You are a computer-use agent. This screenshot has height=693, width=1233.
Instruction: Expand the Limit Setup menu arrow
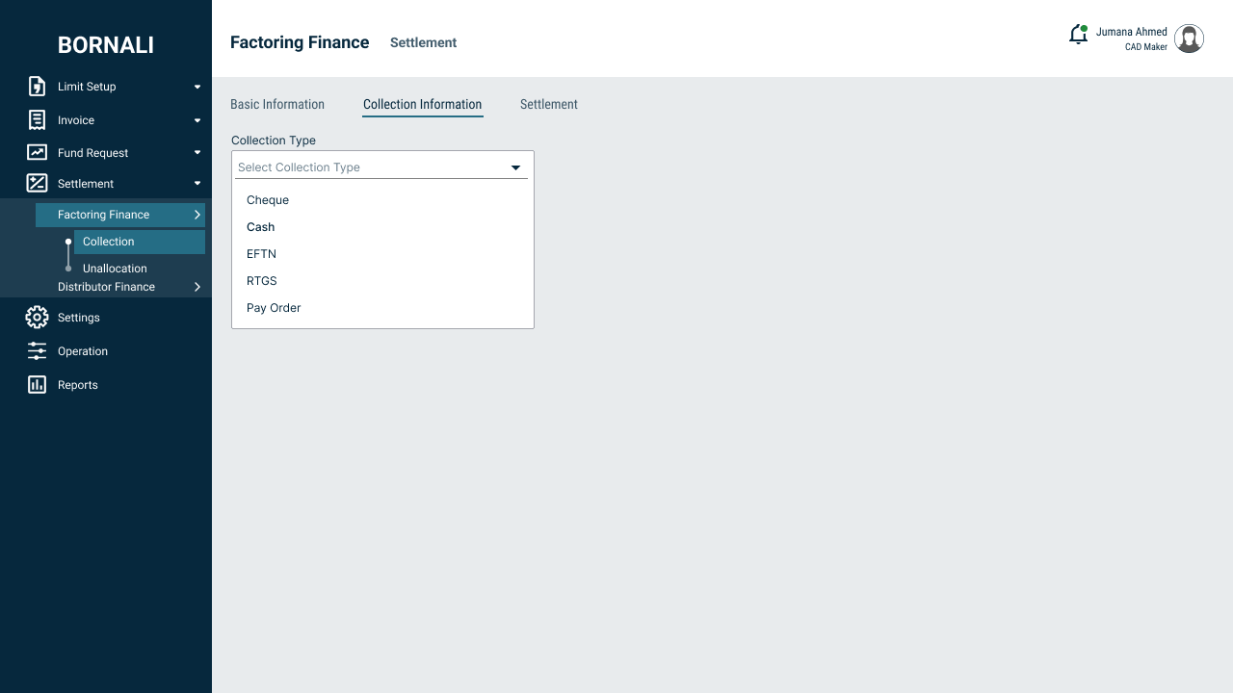(197, 87)
